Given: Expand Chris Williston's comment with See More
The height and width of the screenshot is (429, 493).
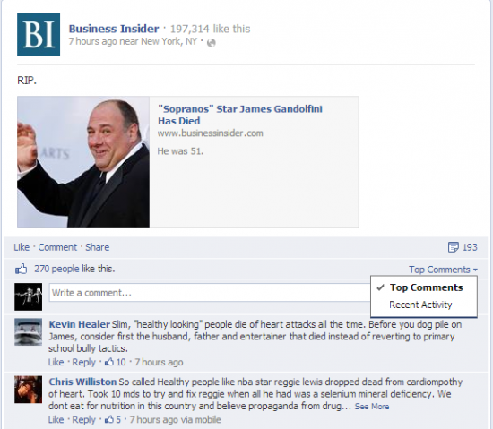Looking at the screenshot, I should tap(372, 407).
